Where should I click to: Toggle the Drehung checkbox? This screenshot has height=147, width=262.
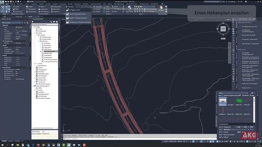[220, 132]
